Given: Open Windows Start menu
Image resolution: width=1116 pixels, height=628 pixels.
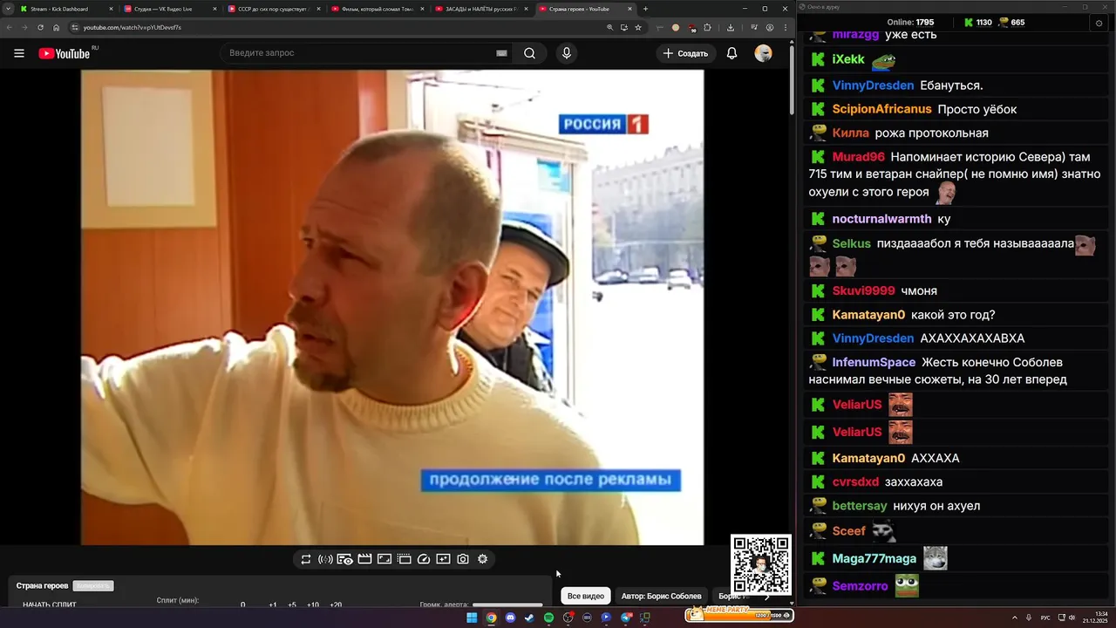Looking at the screenshot, I should (x=472, y=618).
